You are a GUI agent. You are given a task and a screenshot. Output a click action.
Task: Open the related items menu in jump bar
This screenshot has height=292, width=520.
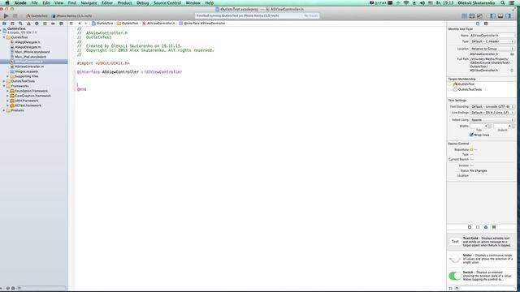click(x=71, y=24)
